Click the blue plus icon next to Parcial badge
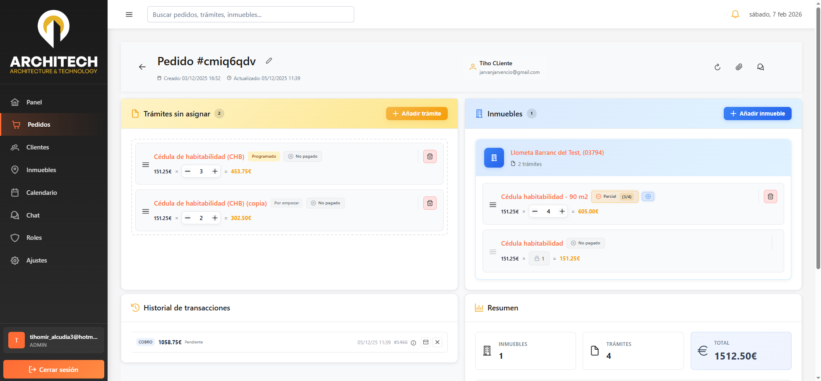821x381 pixels. 648,196
